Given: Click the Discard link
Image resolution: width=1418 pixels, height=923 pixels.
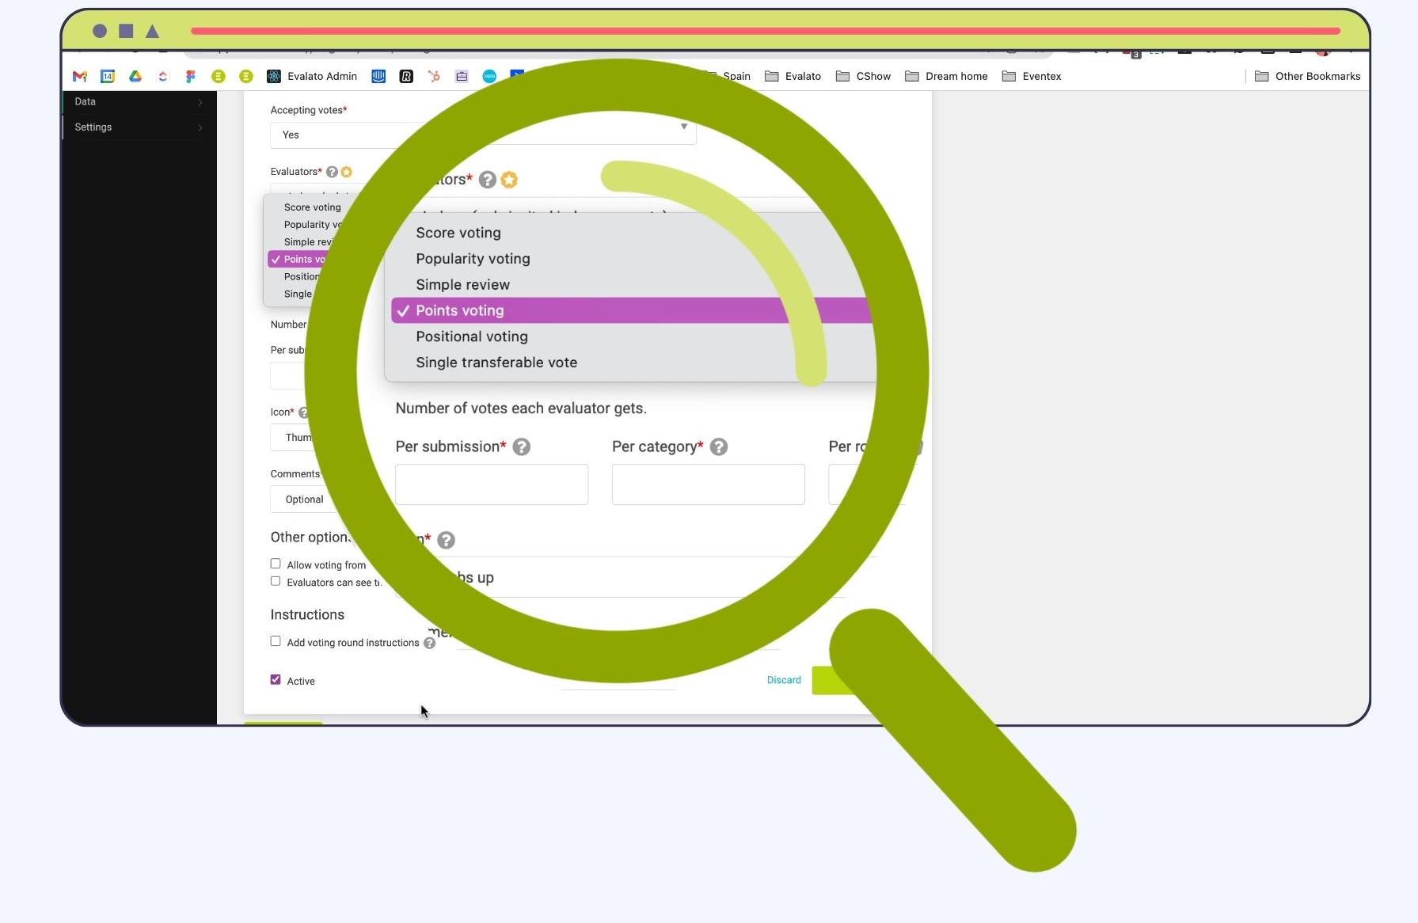Looking at the screenshot, I should (x=784, y=680).
